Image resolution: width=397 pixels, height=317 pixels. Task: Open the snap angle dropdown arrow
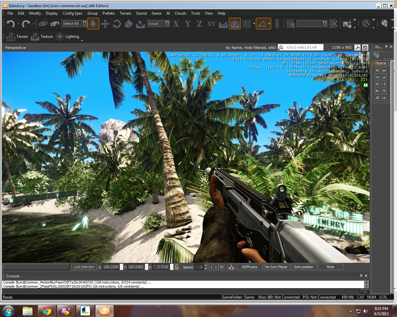269,24
